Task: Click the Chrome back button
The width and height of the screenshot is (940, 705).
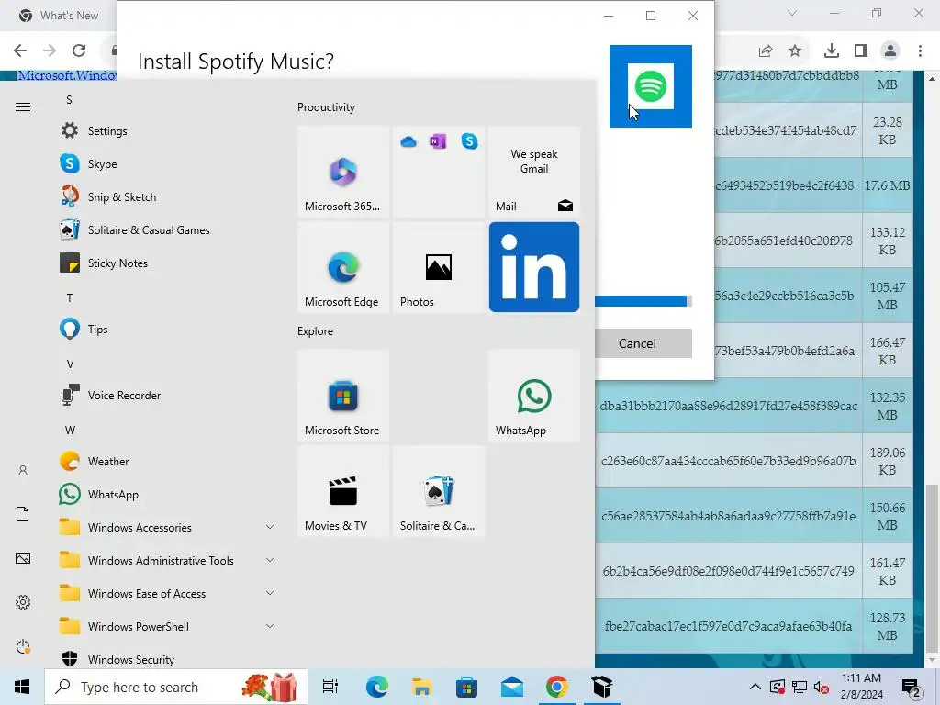Action: pos(20,51)
